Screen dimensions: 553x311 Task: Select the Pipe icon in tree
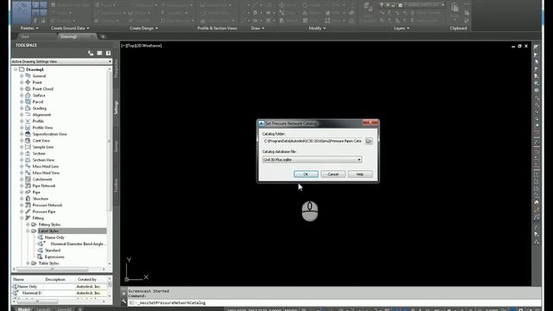(28, 192)
